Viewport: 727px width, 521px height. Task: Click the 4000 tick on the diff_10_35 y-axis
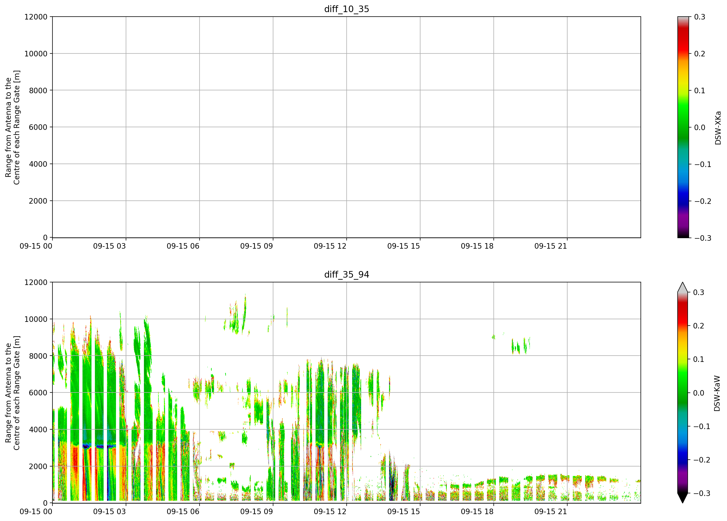coord(38,164)
